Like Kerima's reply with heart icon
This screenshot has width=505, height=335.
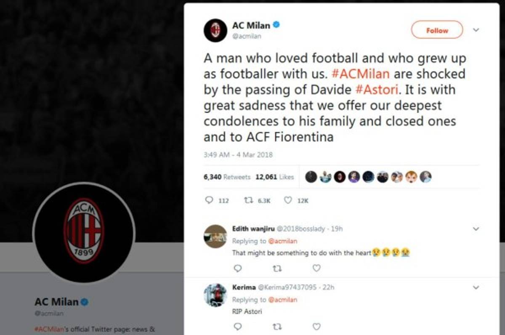click(x=316, y=326)
